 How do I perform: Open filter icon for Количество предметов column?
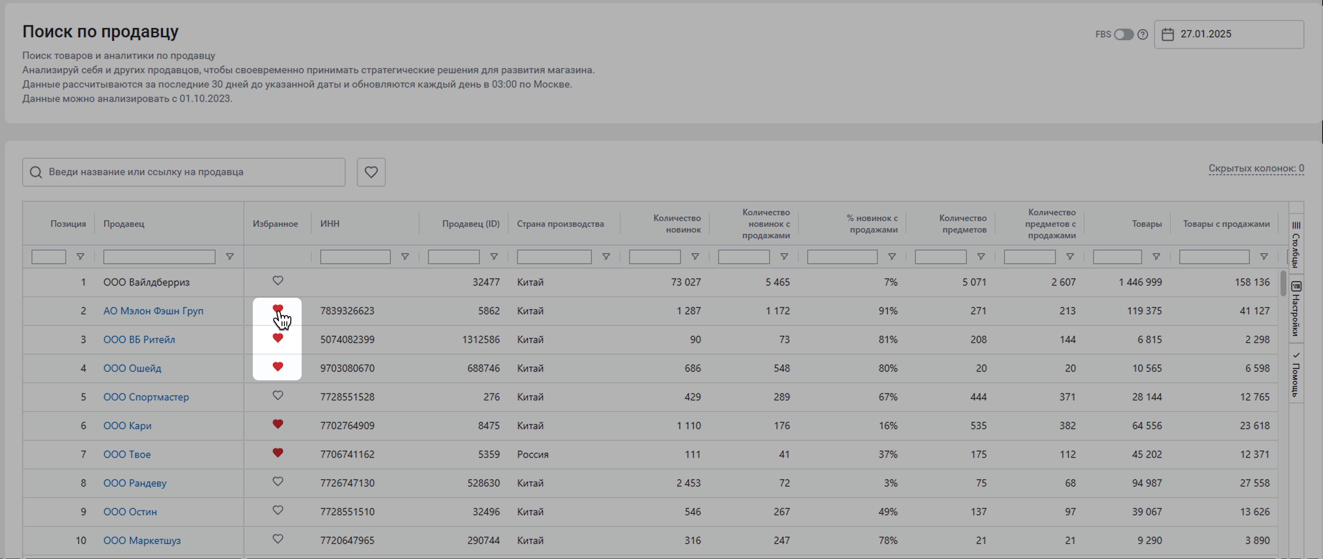[x=981, y=257]
